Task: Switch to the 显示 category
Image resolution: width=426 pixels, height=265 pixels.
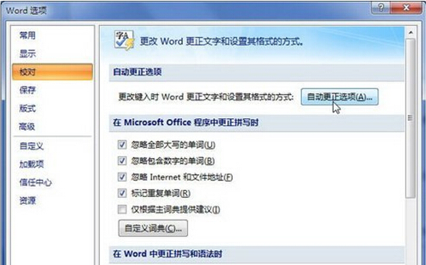Action: click(x=28, y=53)
